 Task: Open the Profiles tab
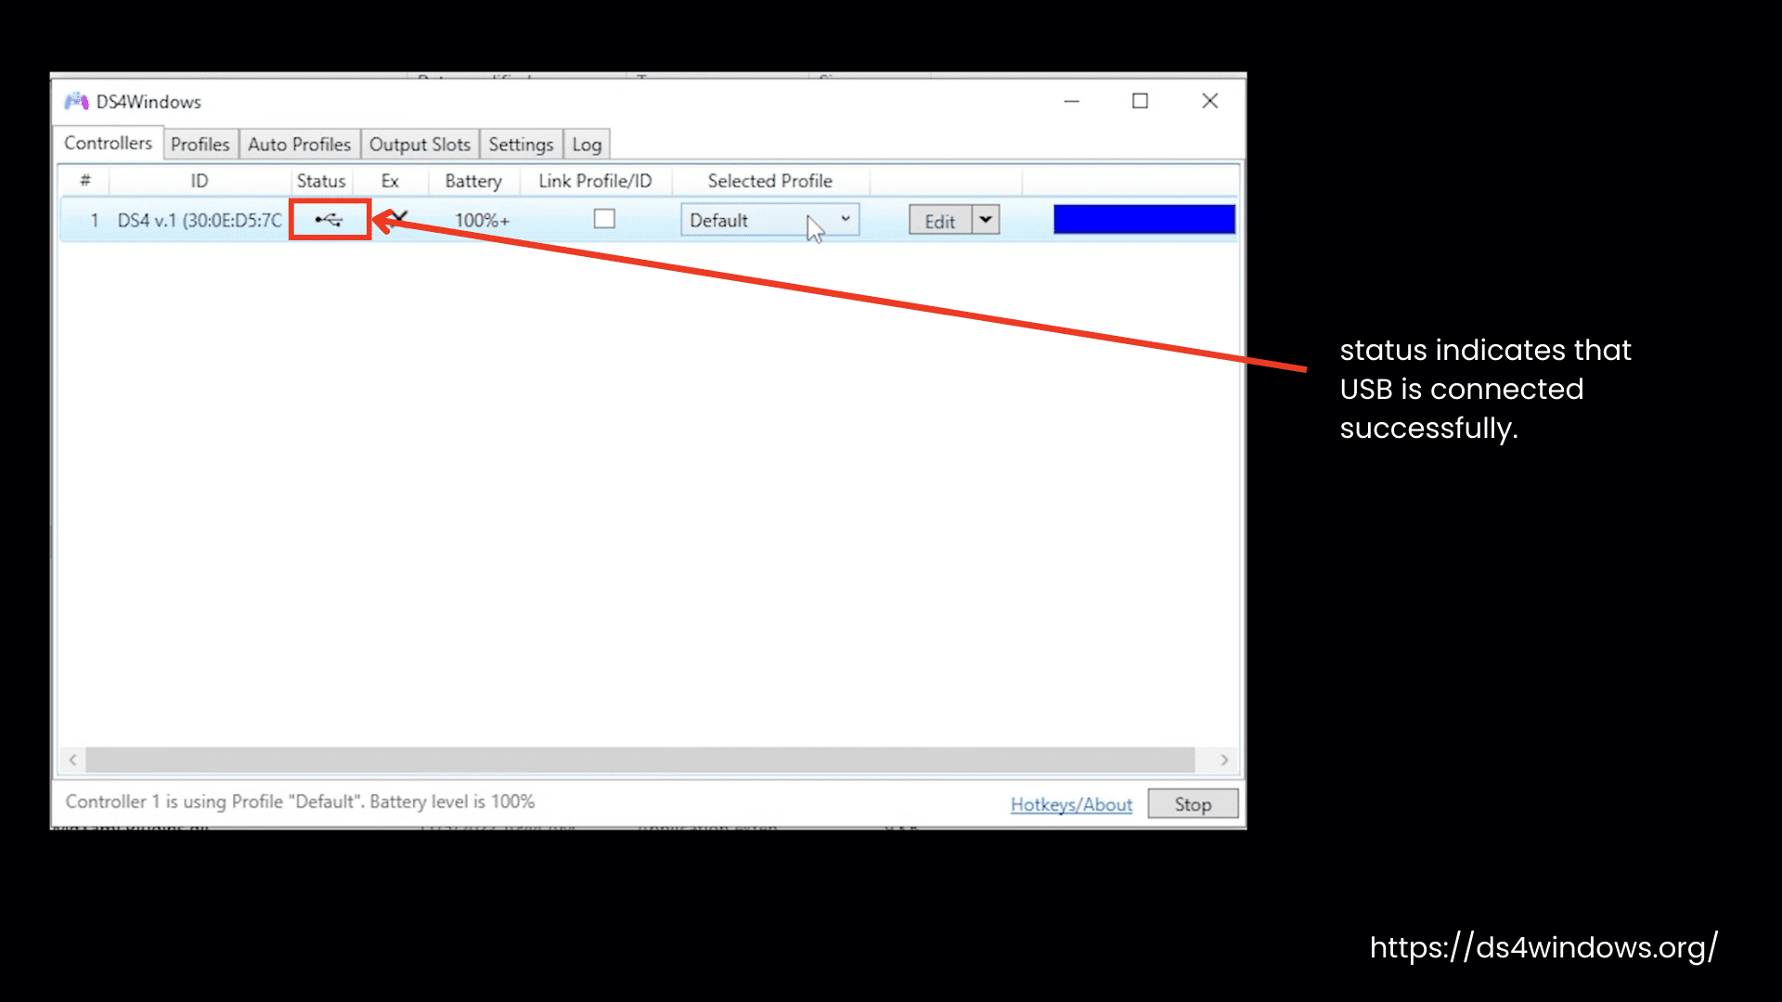pyautogui.click(x=200, y=145)
